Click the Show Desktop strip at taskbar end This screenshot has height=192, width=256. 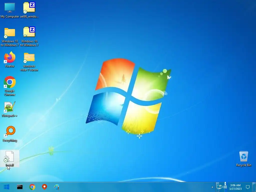[254, 187]
